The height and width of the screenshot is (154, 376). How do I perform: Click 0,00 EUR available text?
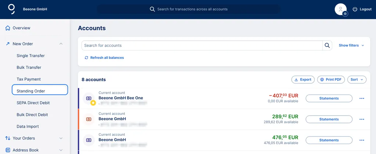[283, 101]
